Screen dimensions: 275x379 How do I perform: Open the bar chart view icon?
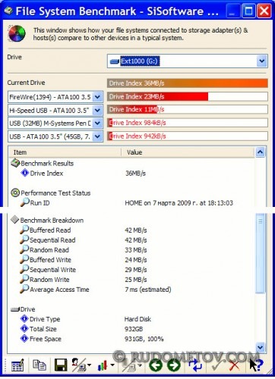coord(102,365)
